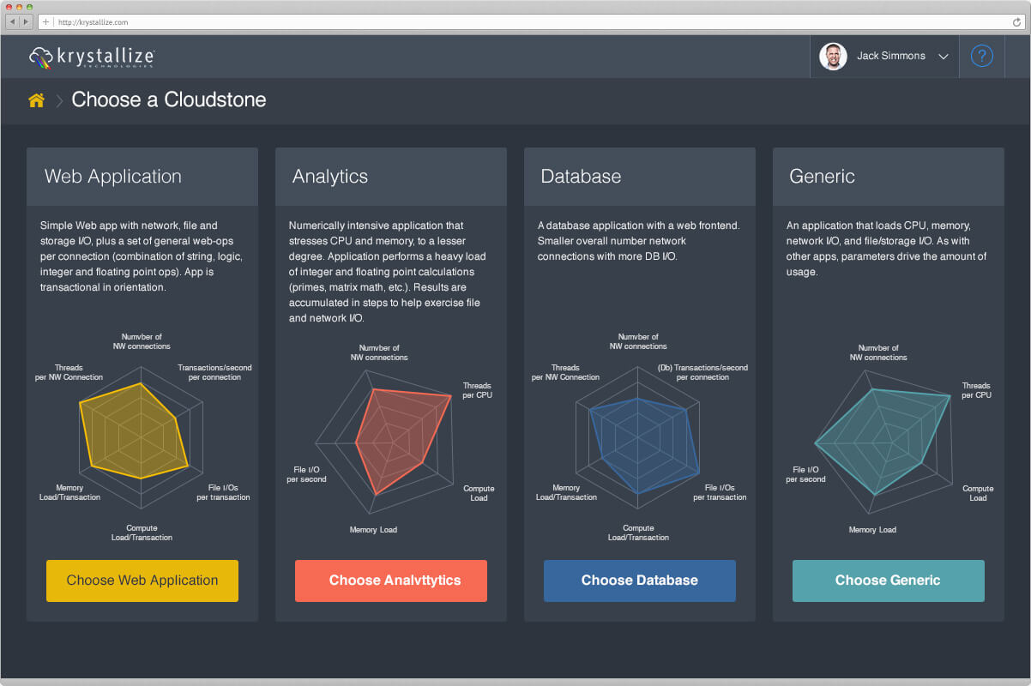Click Jack Simmons profile avatar
This screenshot has height=686, width=1031.
click(833, 57)
